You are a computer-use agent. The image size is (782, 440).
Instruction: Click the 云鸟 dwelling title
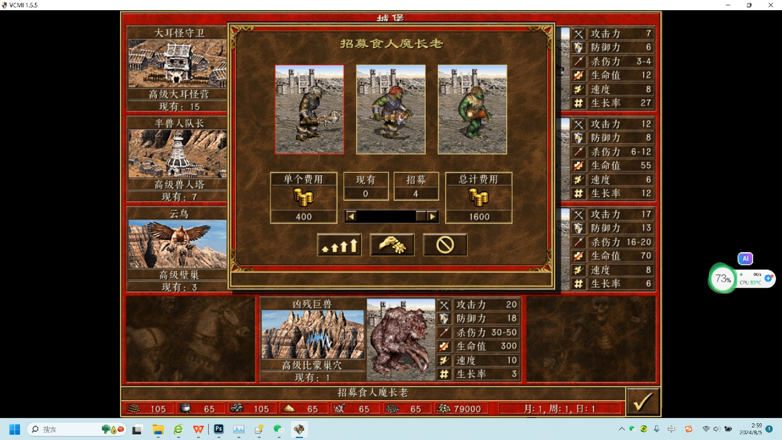[179, 213]
